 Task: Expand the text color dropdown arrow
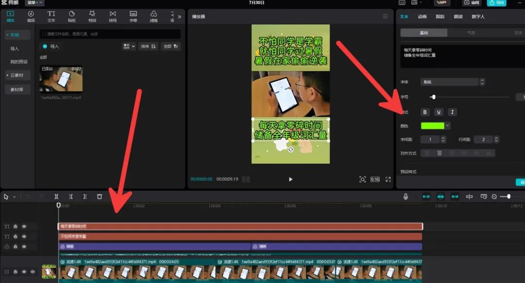point(448,126)
